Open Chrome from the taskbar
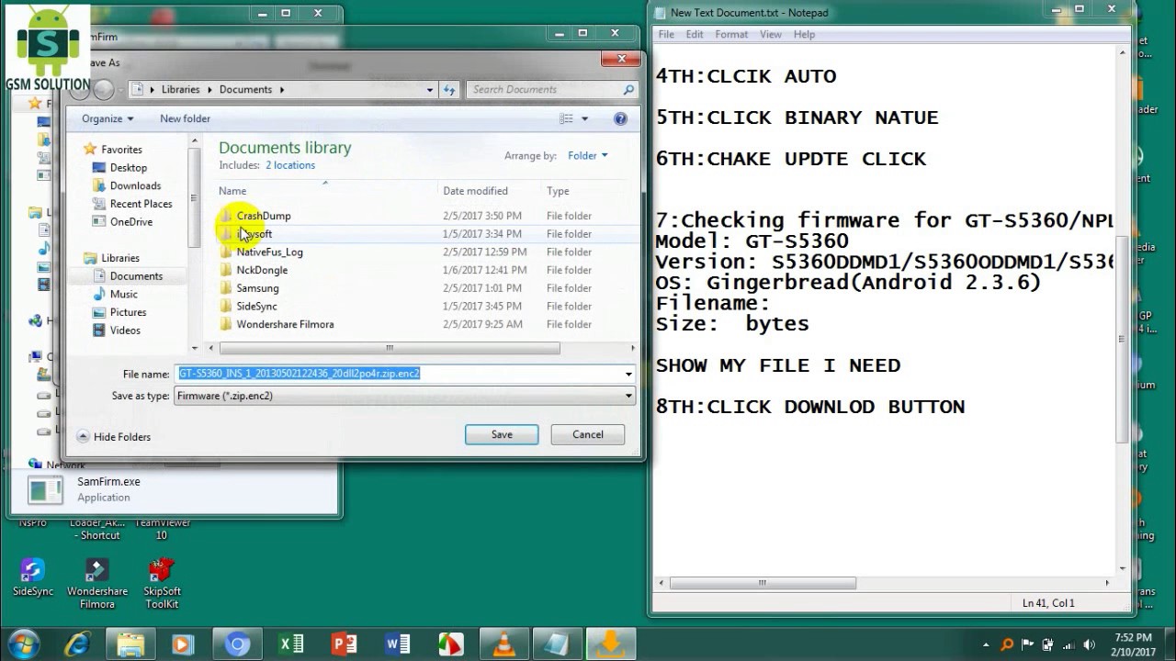The image size is (1176, 661). (x=237, y=644)
